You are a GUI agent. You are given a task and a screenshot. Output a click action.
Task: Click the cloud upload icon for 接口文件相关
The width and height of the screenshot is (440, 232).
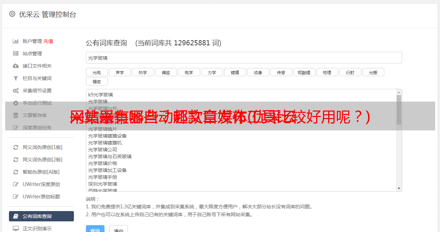point(16,66)
